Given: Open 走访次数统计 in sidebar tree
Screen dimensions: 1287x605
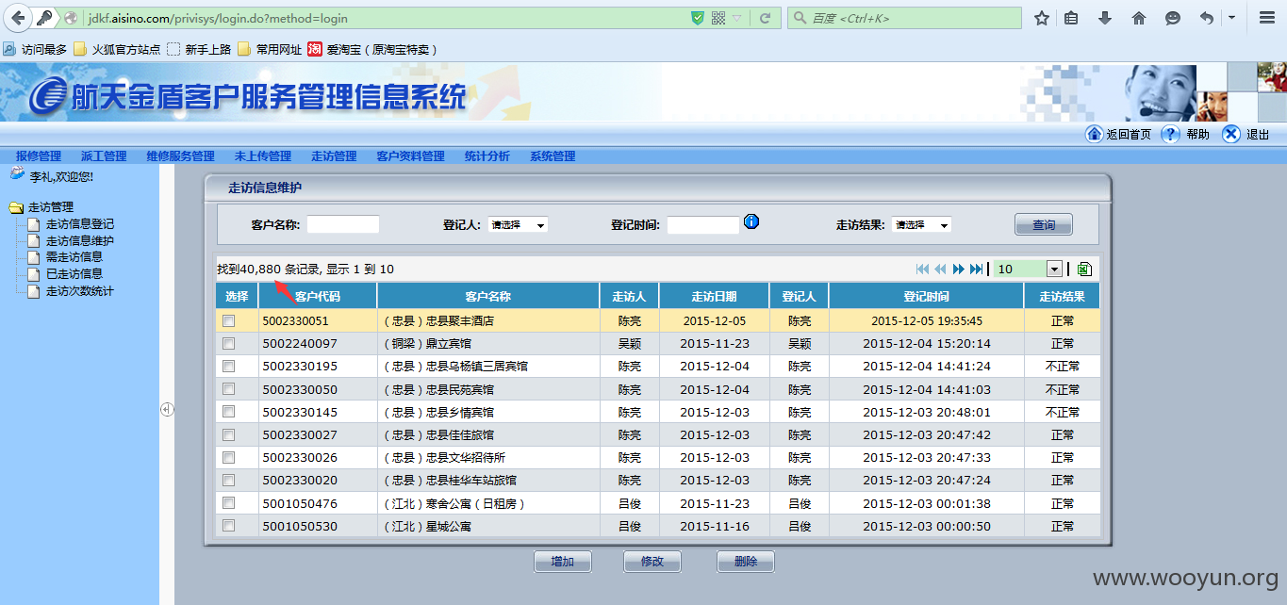Looking at the screenshot, I should (x=80, y=291).
